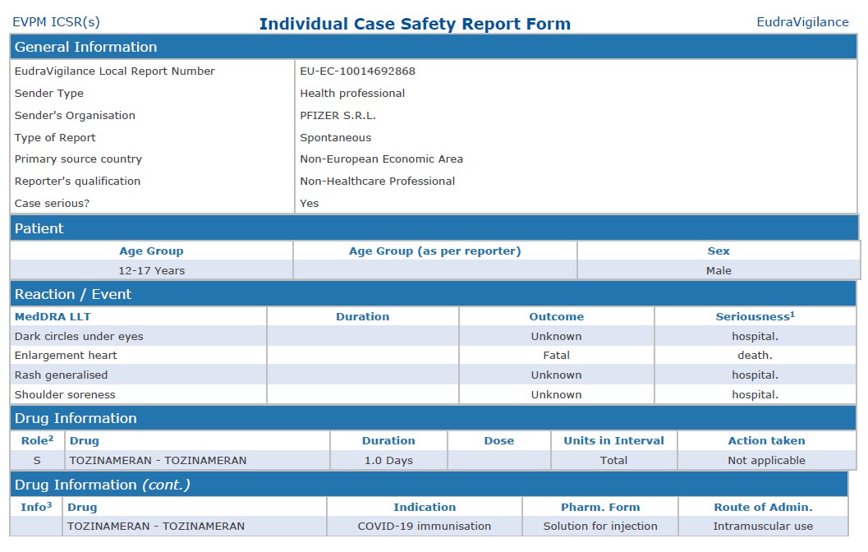Image resolution: width=868 pixels, height=552 pixels.
Task: Select report number EU-EC-10014692868
Action: tap(357, 71)
